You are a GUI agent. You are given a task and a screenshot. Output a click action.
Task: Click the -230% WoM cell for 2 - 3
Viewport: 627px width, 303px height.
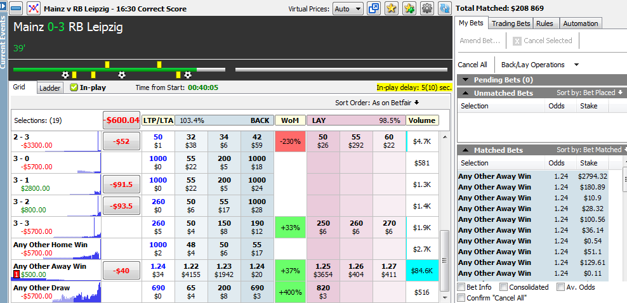pyautogui.click(x=290, y=141)
